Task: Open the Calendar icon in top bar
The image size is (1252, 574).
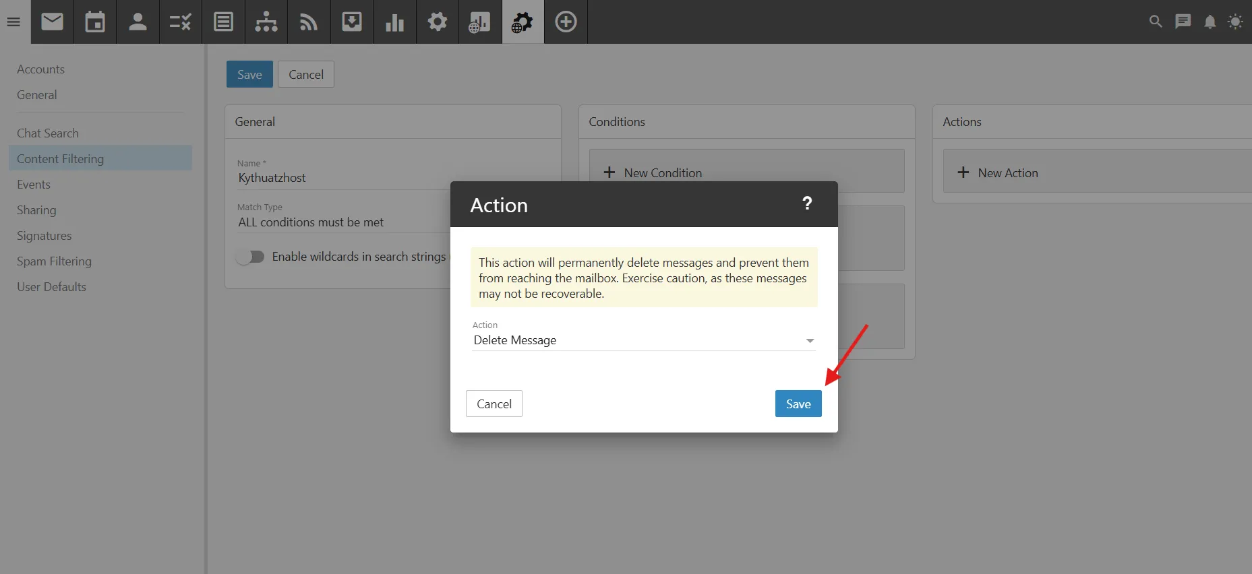Action: [x=95, y=22]
